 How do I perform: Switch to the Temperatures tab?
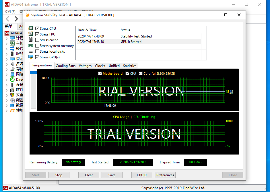point(42,65)
